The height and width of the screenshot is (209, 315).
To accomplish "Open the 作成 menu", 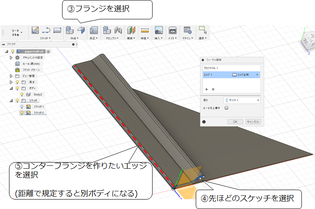I will coord(74,38).
